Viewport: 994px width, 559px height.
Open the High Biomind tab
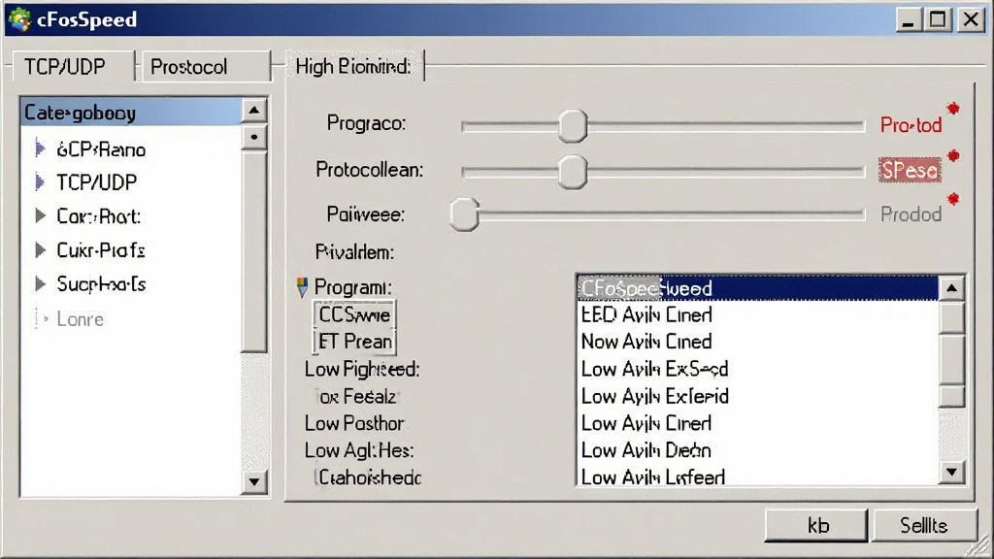coord(353,66)
